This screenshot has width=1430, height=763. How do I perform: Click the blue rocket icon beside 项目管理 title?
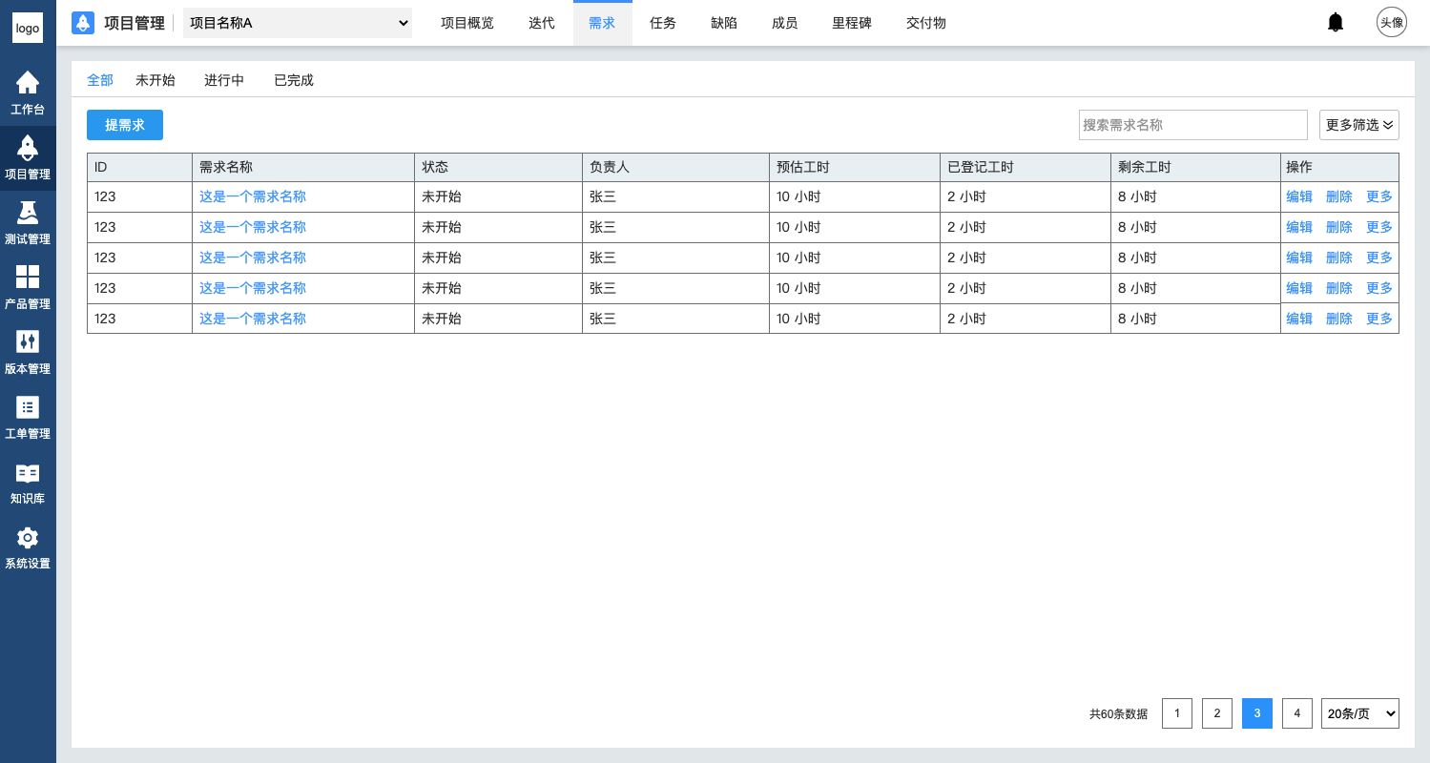tap(83, 23)
